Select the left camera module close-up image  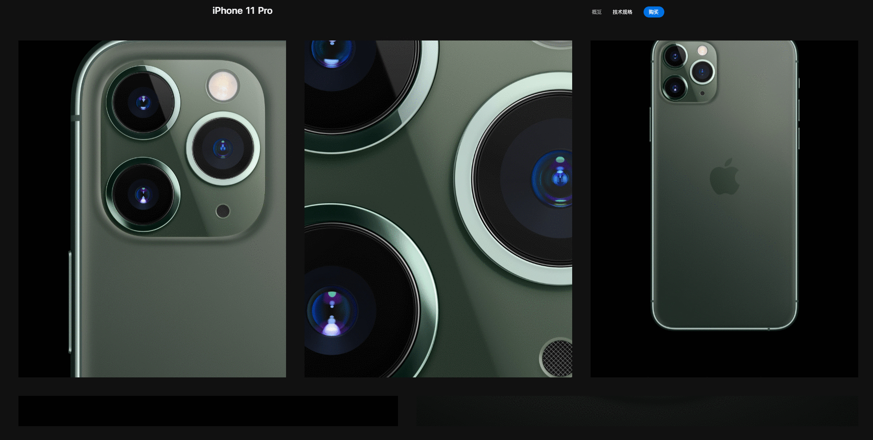point(152,209)
